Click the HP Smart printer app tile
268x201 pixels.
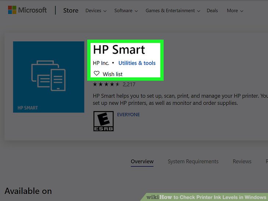(49, 77)
